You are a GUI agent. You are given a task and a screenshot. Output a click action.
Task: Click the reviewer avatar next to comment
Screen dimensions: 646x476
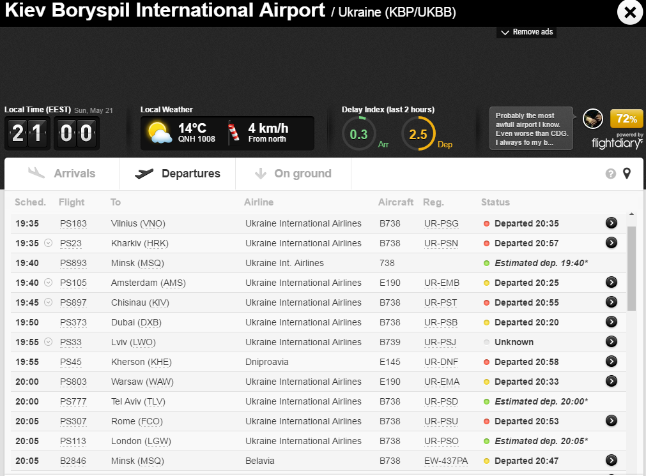(593, 119)
